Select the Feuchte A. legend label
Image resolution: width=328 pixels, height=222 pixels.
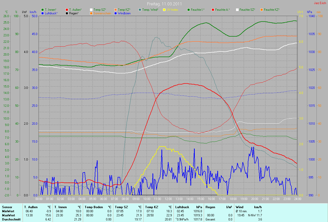(222, 10)
